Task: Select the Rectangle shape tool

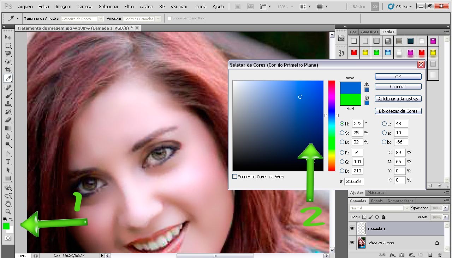Action: point(8,178)
